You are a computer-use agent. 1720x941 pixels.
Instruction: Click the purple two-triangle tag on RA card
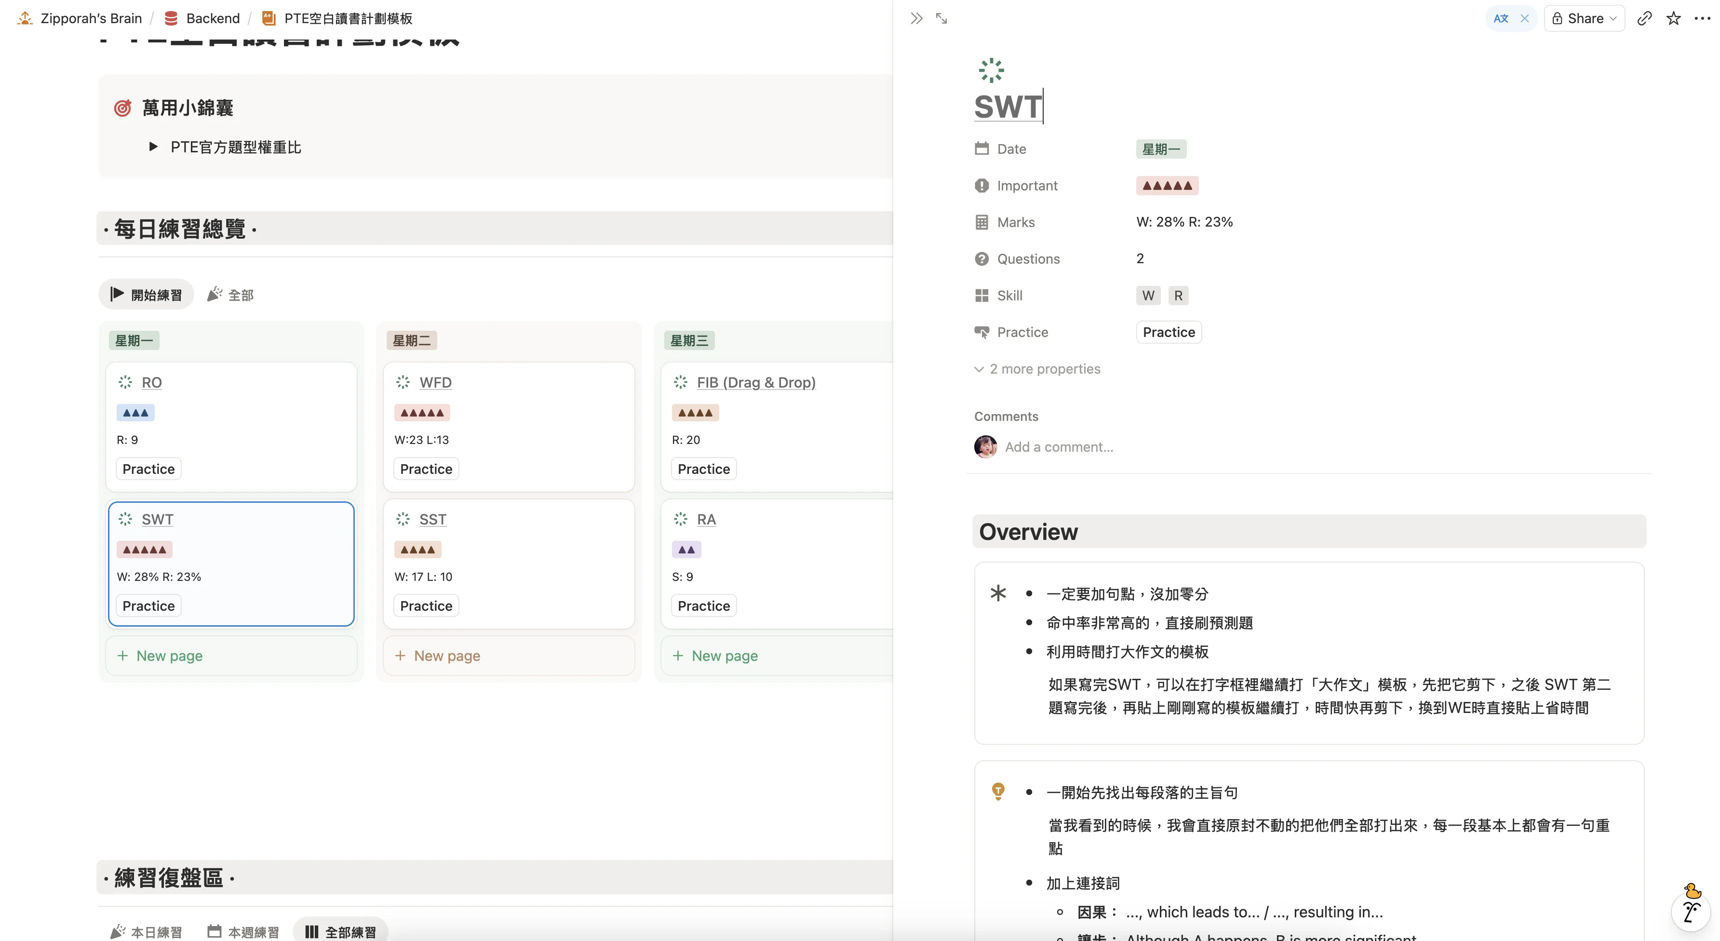pos(686,550)
